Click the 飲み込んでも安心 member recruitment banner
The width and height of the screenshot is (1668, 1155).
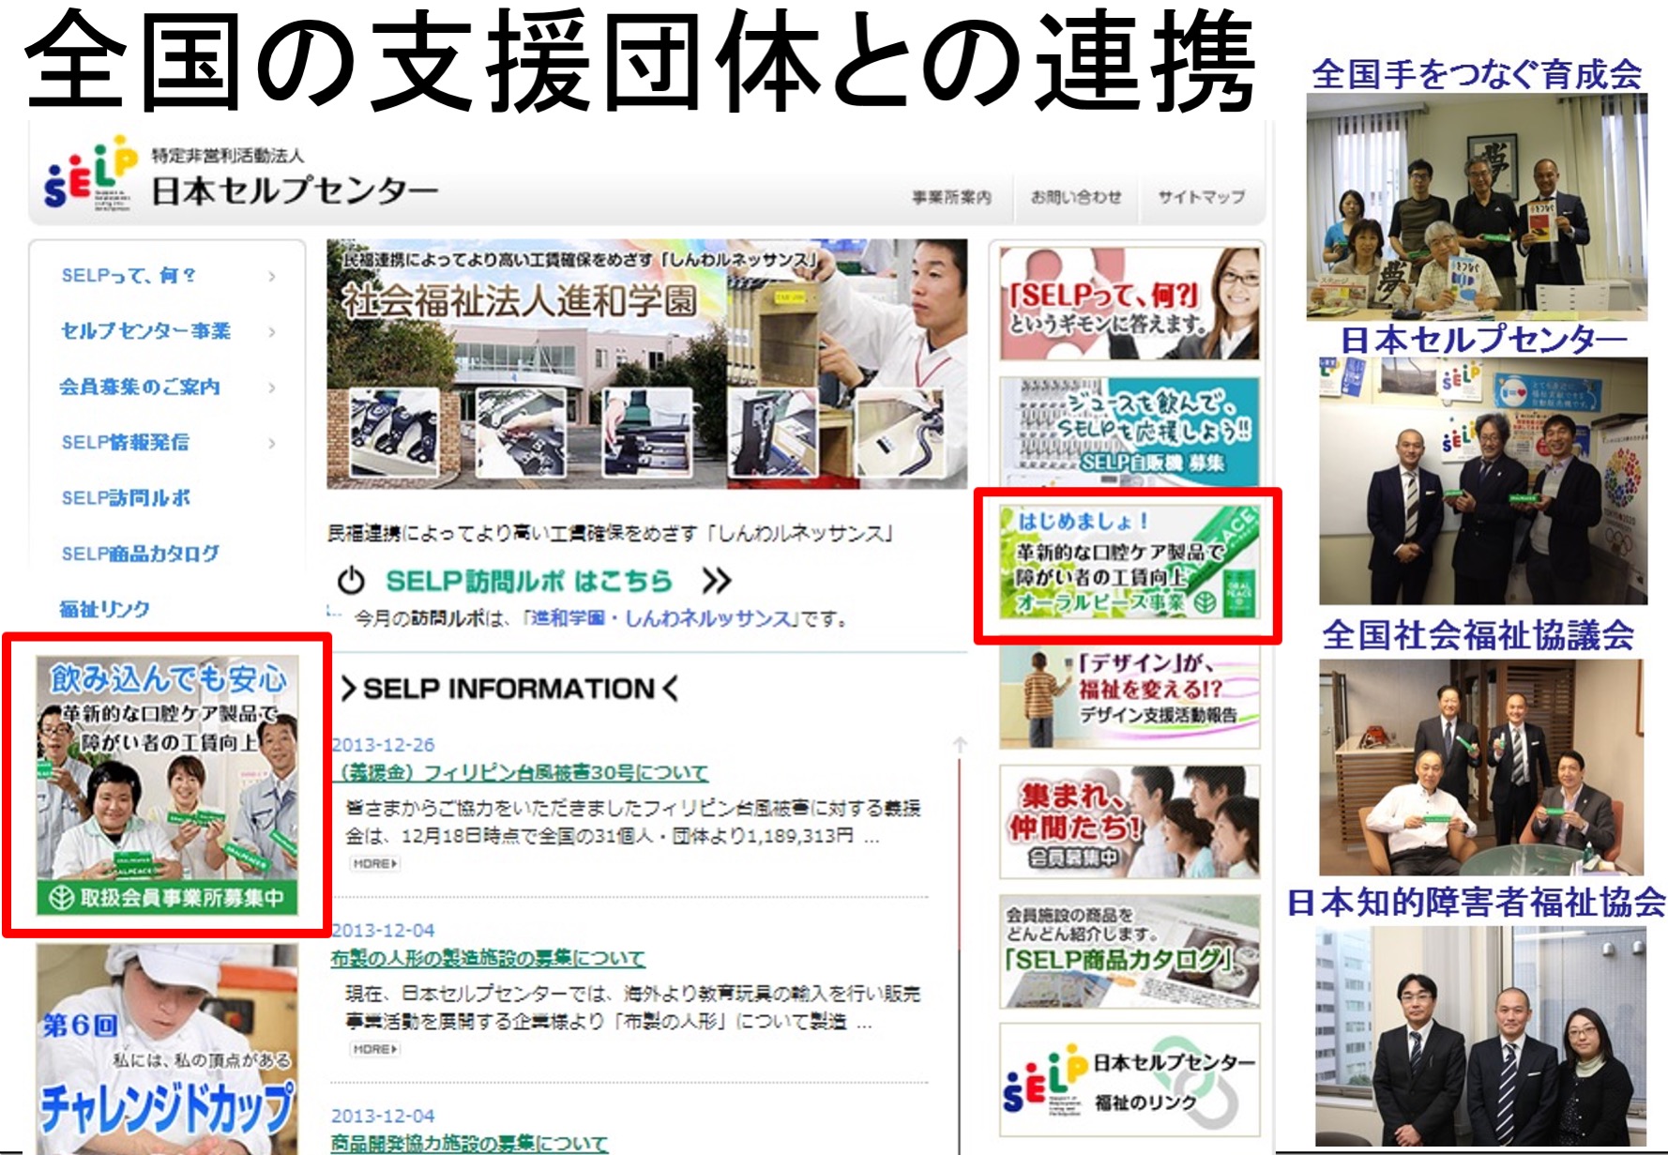tap(167, 784)
